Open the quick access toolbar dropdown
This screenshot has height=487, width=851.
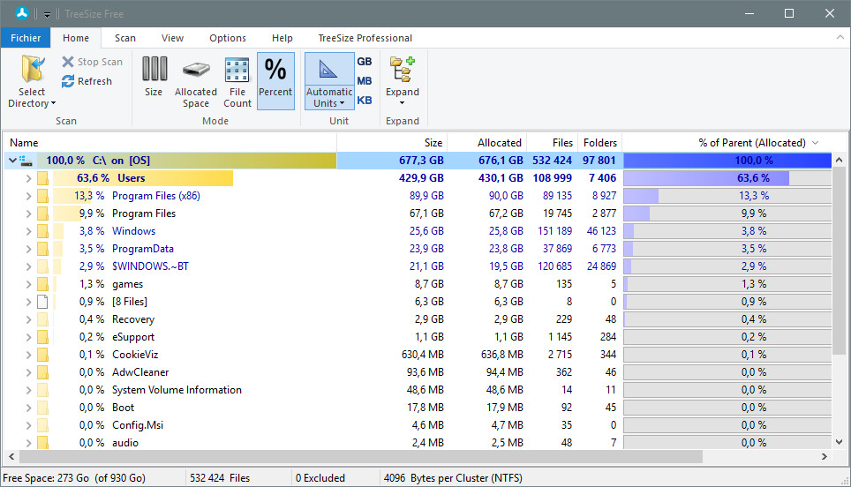point(47,15)
